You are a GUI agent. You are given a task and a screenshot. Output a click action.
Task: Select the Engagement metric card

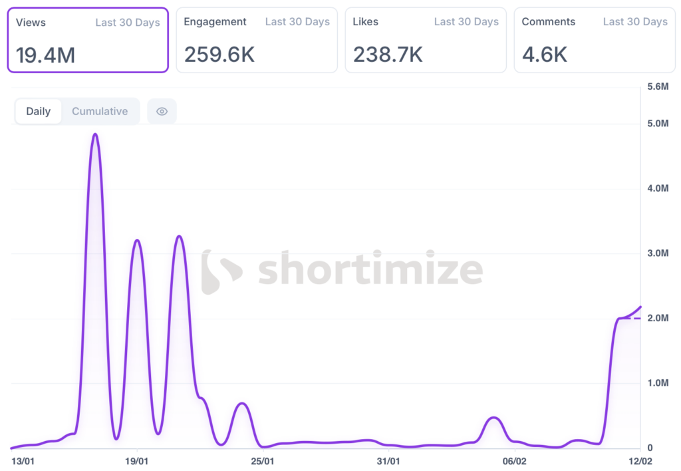257,40
